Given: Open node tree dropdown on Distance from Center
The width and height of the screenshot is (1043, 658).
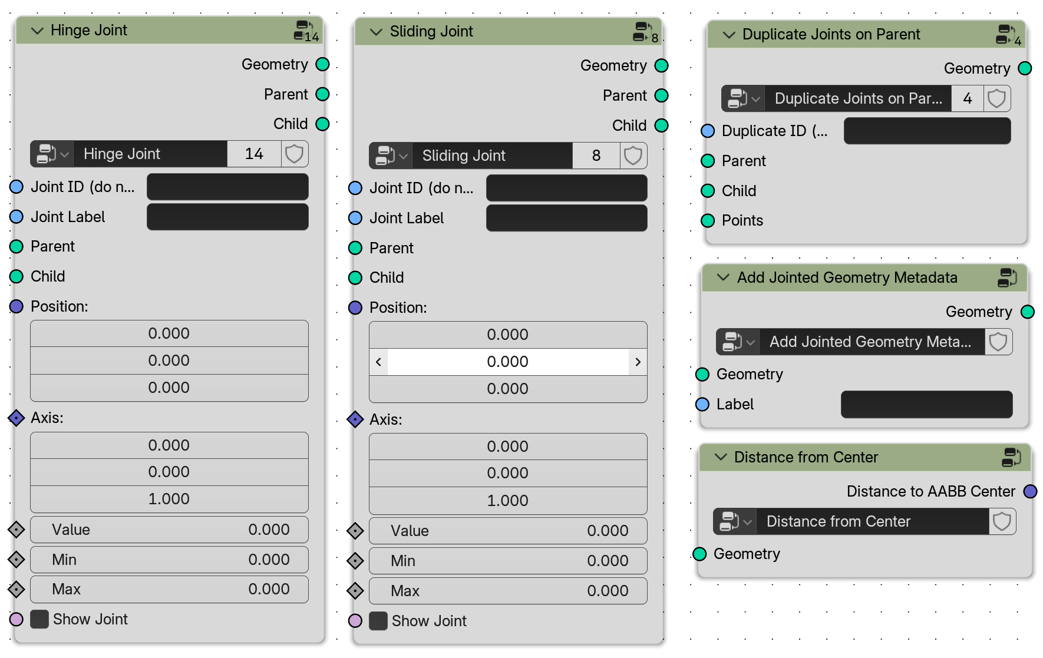Looking at the screenshot, I should pyautogui.click(x=735, y=521).
